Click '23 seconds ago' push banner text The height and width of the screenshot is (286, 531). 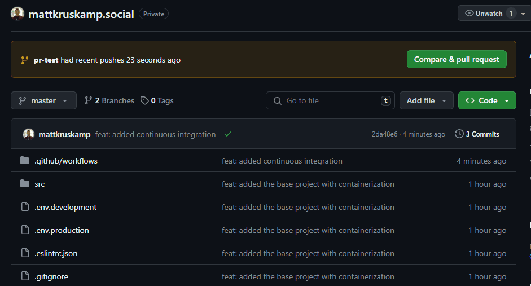pos(153,60)
